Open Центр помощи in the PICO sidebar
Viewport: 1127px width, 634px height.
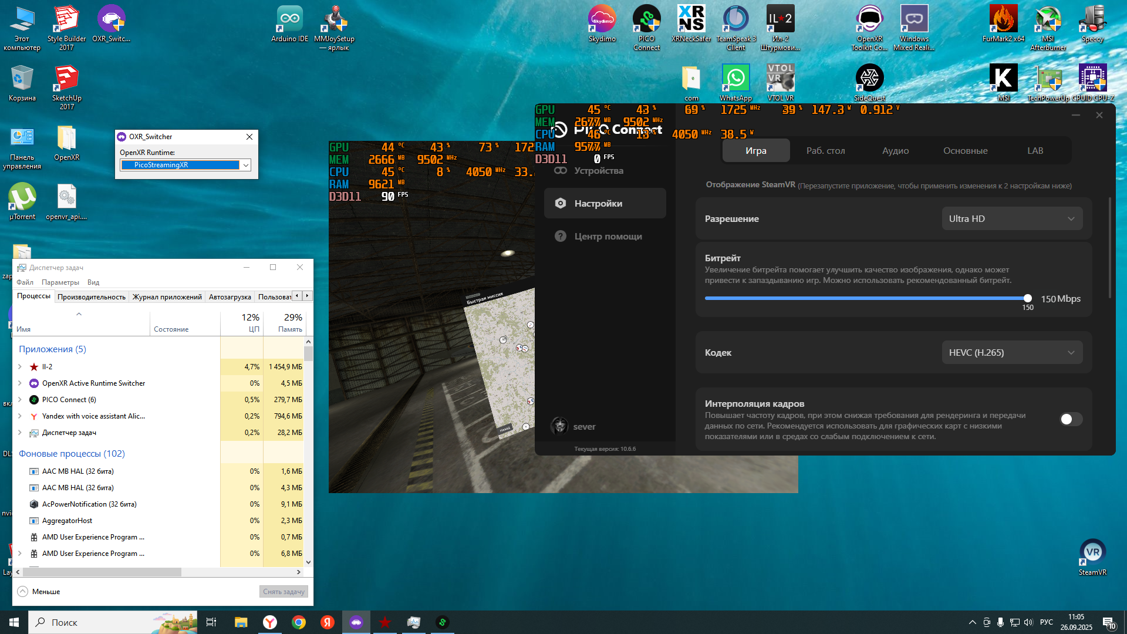click(x=608, y=236)
